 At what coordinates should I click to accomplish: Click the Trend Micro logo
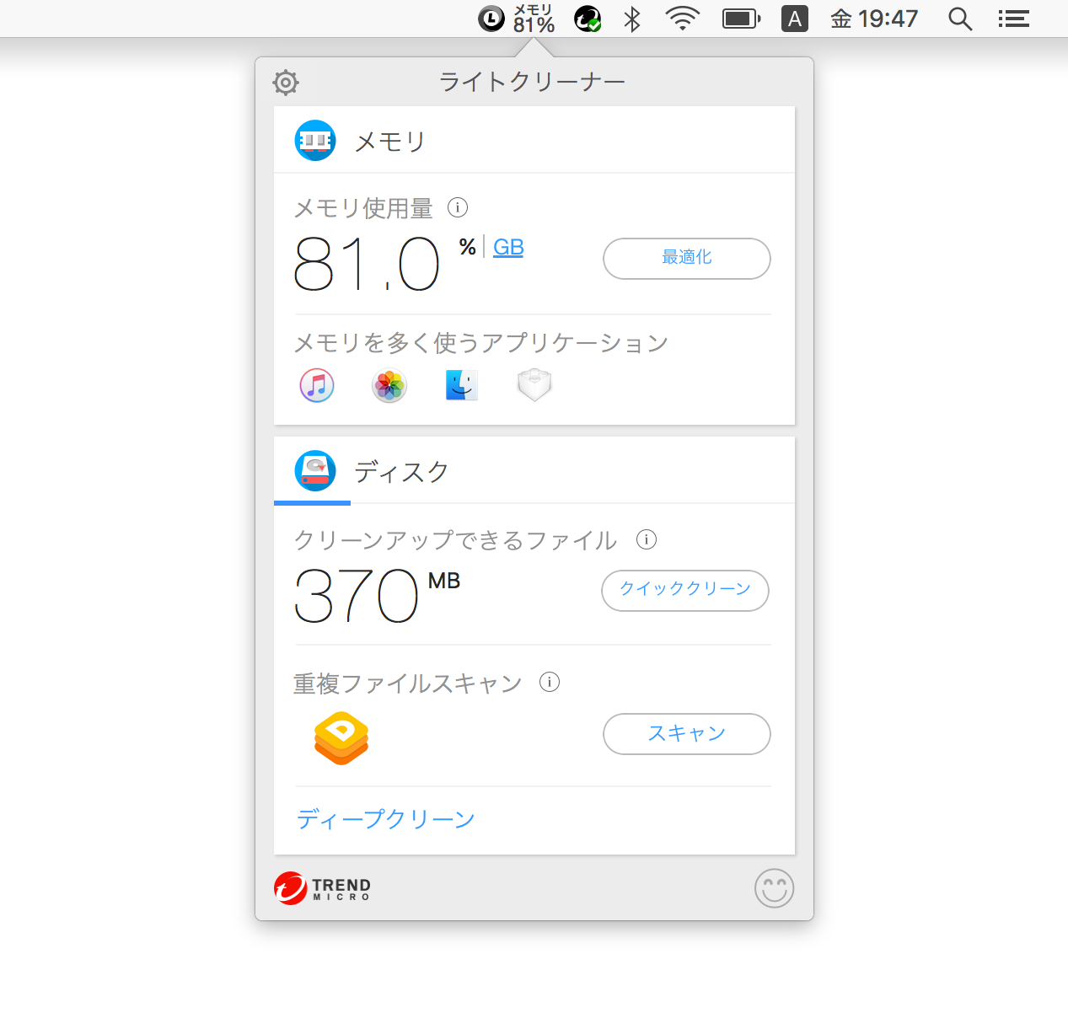323,888
